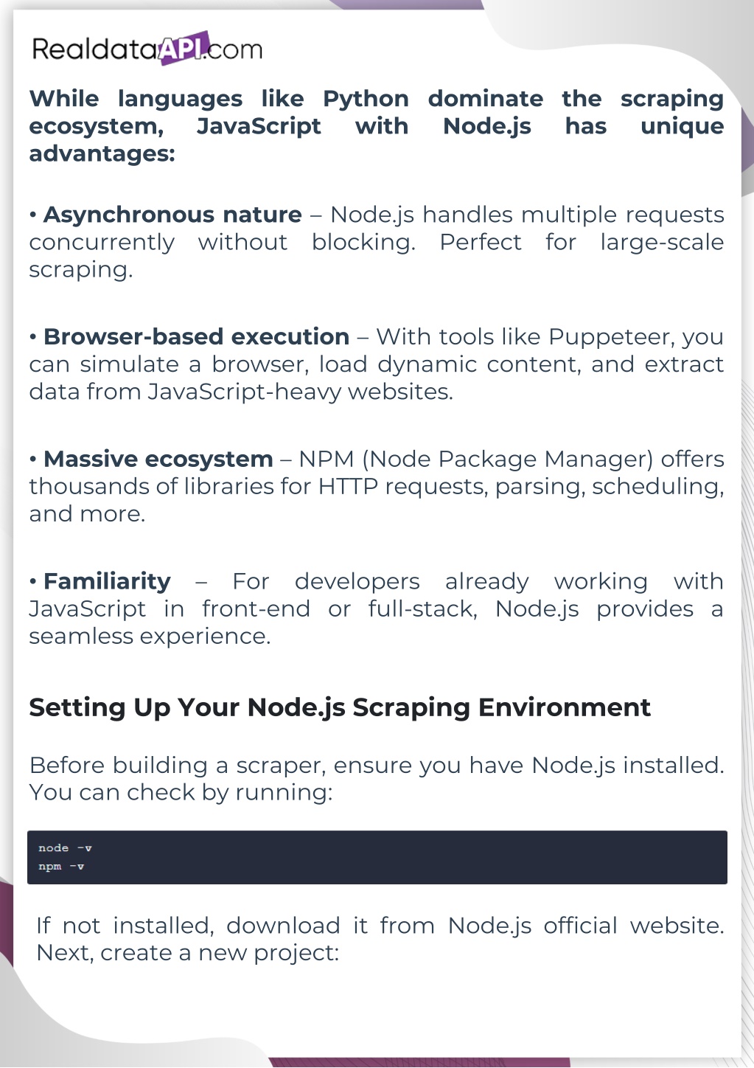The image size is (754, 1068).
Task: Click "large-scale" in the asynchronous bullet
Action: [x=661, y=242]
